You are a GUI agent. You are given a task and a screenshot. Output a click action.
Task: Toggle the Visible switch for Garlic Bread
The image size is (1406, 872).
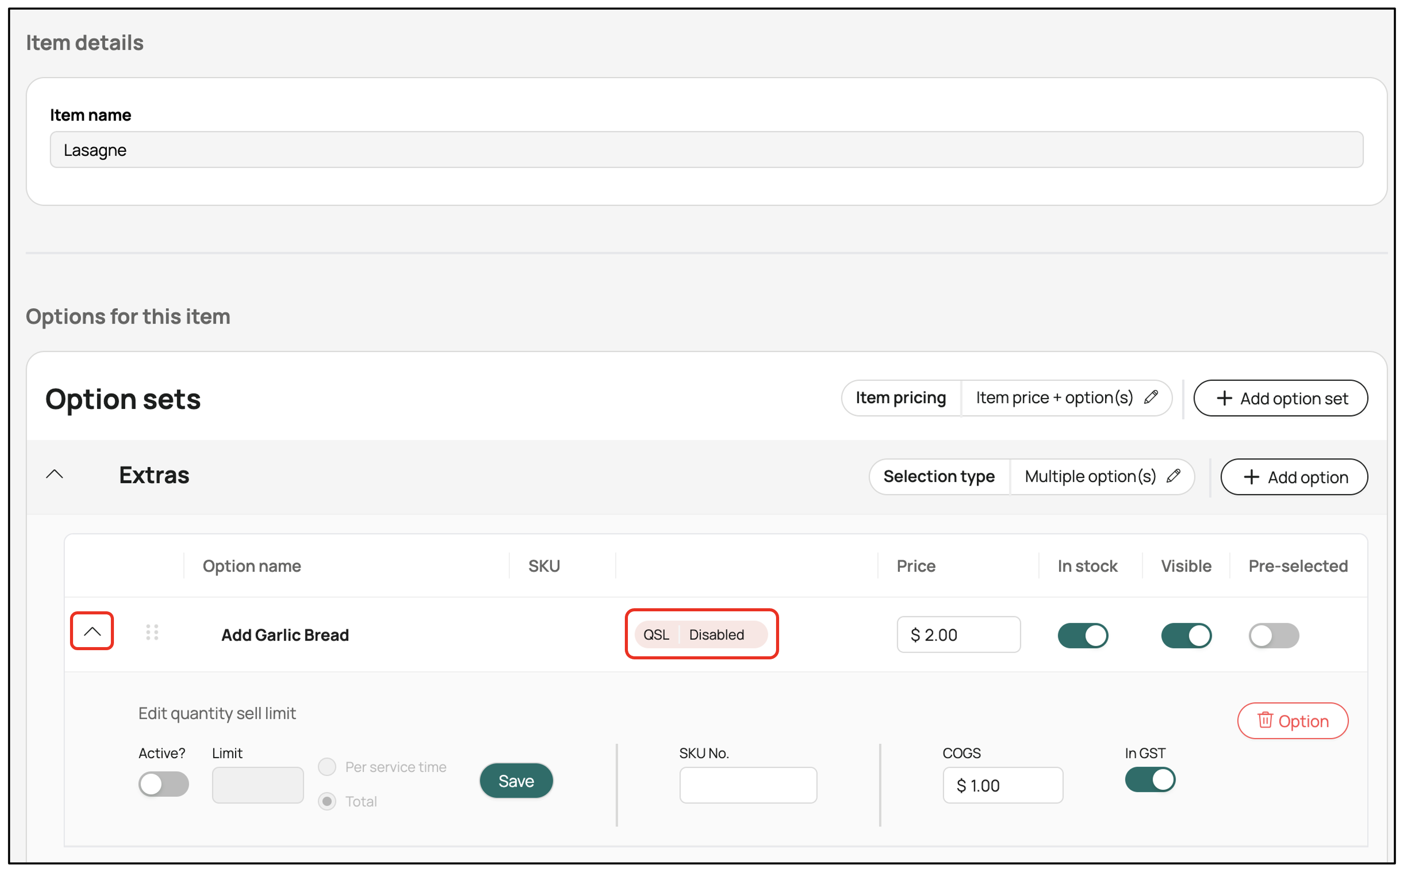coord(1186,635)
